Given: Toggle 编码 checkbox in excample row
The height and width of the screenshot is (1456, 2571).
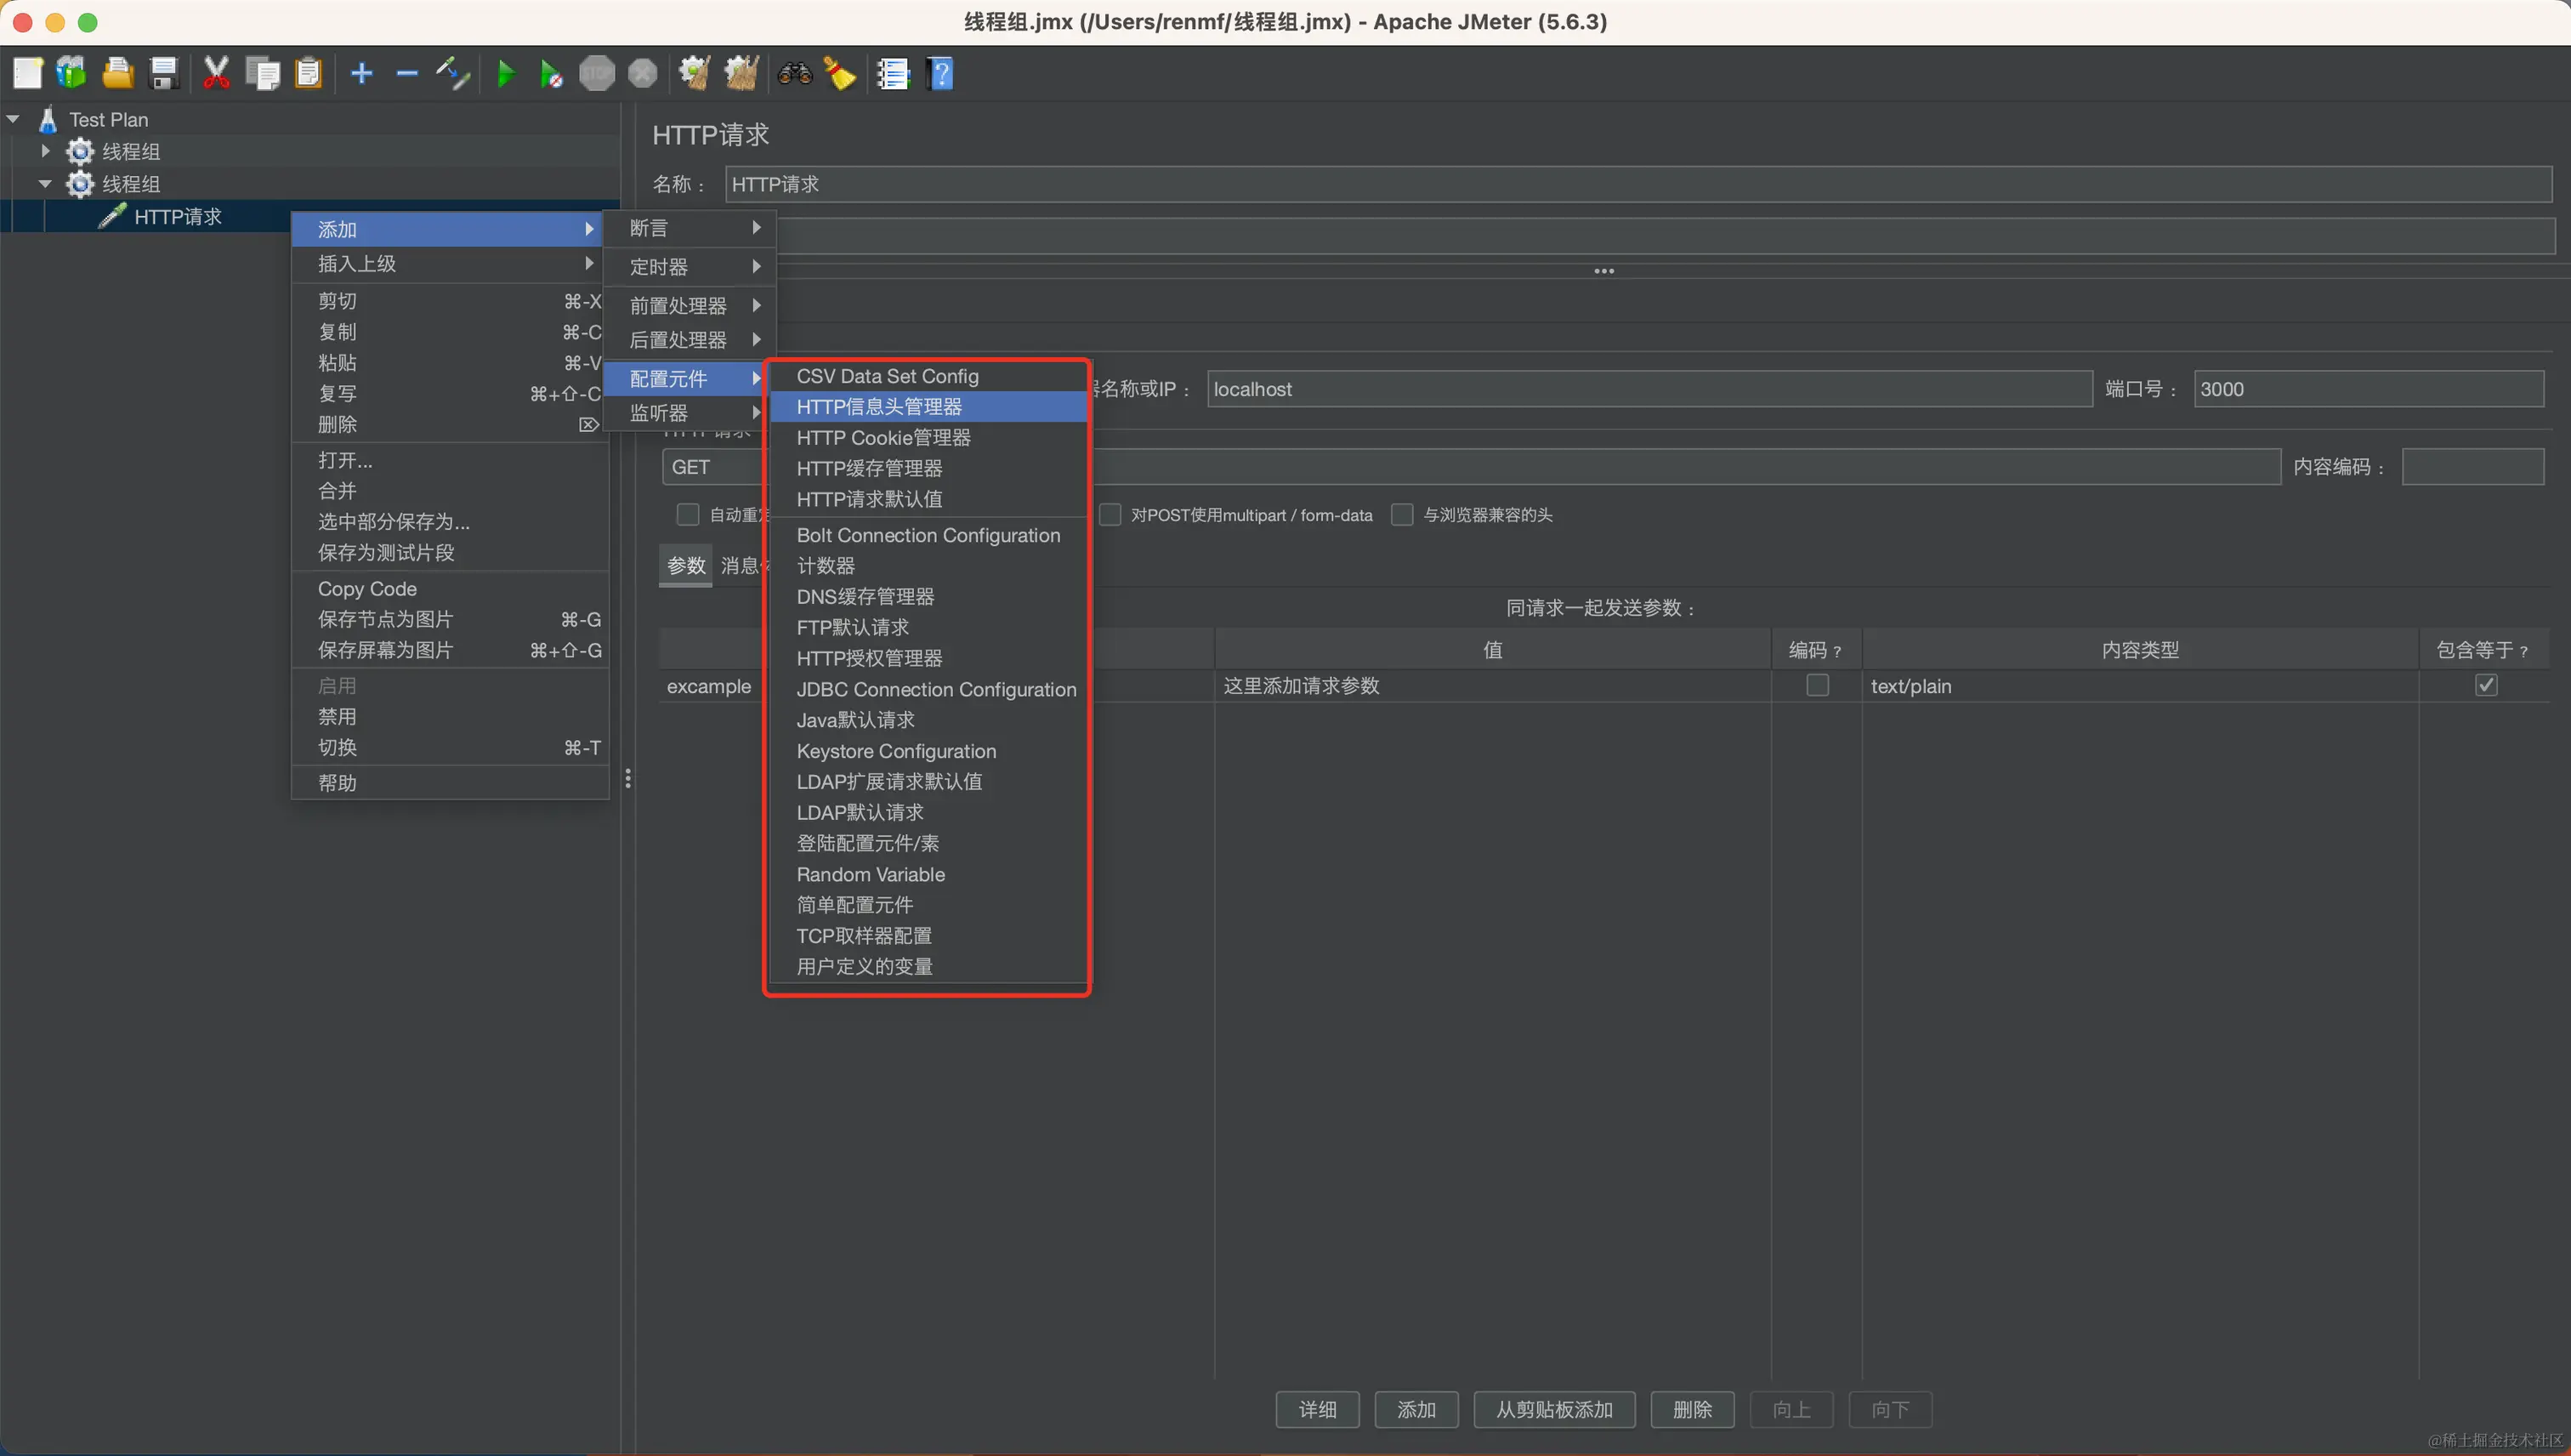Looking at the screenshot, I should [1817, 685].
